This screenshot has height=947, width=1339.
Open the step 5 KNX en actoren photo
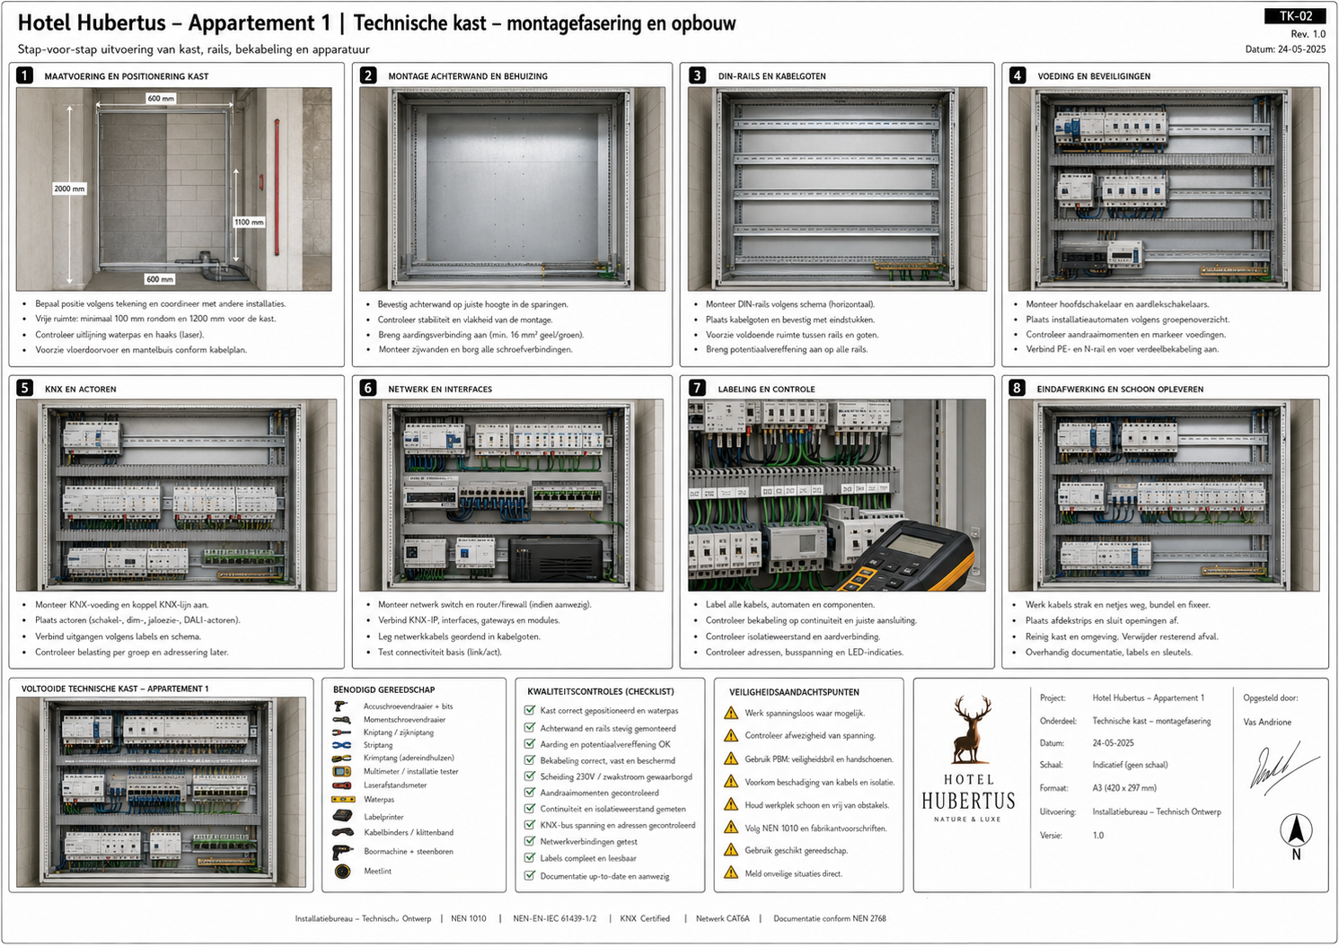pos(176,495)
